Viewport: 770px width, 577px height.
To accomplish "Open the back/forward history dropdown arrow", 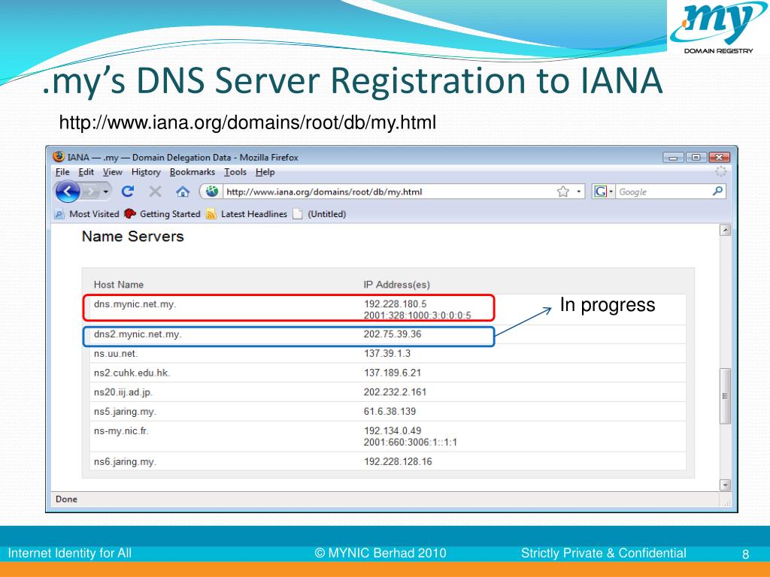I will [105, 192].
